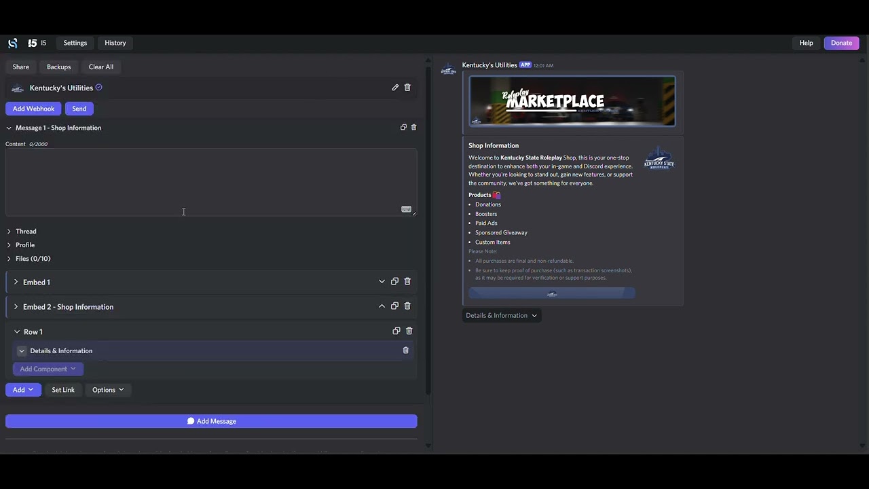Expand the Details & Information component
The image size is (869, 489).
[22, 351]
